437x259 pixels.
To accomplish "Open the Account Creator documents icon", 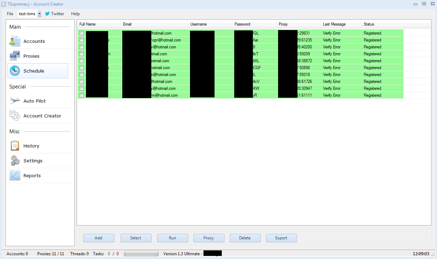I will tap(15, 116).
